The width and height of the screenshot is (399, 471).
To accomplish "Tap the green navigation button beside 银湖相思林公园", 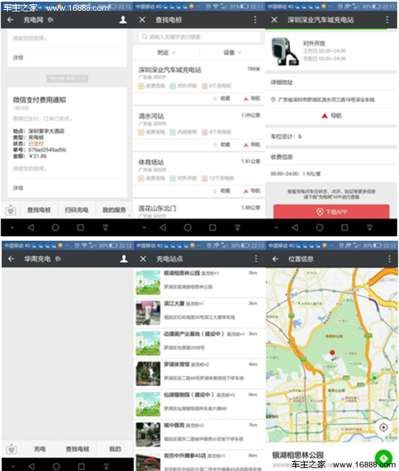I will (x=383, y=457).
